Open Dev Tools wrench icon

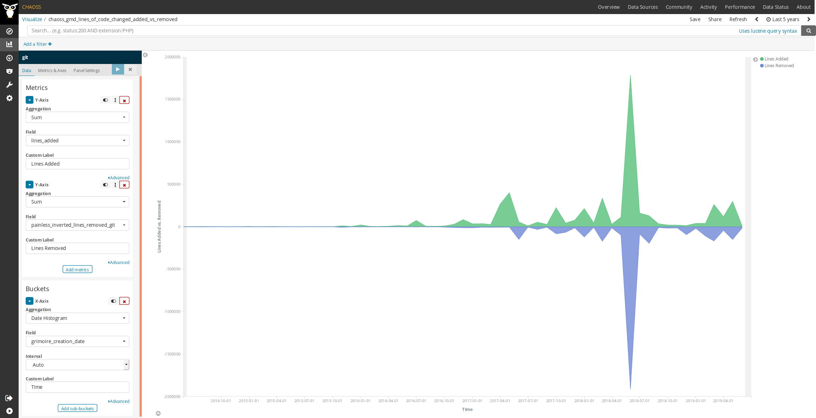pyautogui.click(x=9, y=85)
